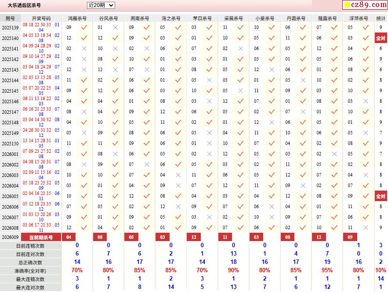Image resolution: width=388 pixels, height=292 pixels.
Task: Click the red 05 kill number under 周南
Action: (131, 237)
